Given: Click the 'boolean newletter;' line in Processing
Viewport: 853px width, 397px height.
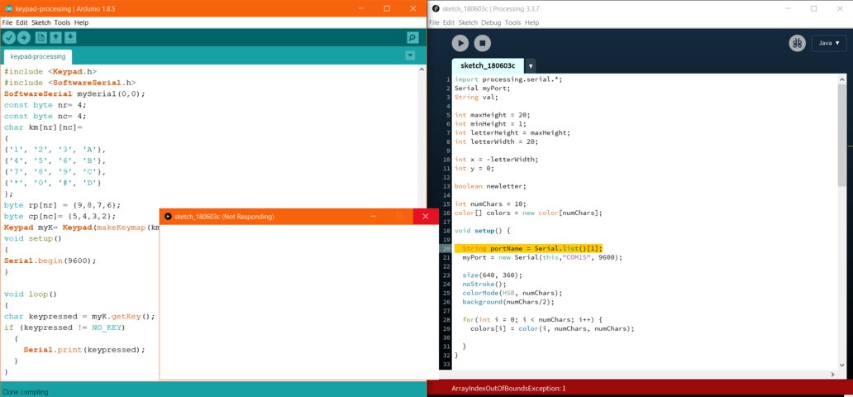Looking at the screenshot, I should [490, 186].
